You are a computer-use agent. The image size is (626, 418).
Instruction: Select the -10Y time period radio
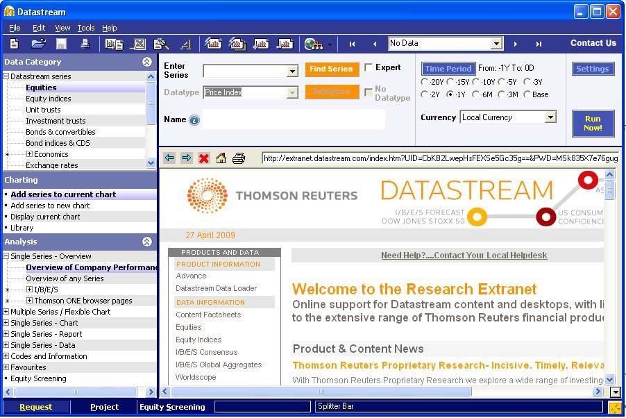click(475, 81)
